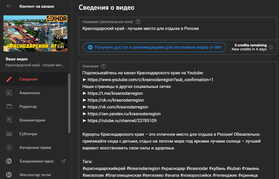279x179 pixels.
Task: Click the paragraph starting Курорты Краснодарского края
Action: tap(171, 141)
